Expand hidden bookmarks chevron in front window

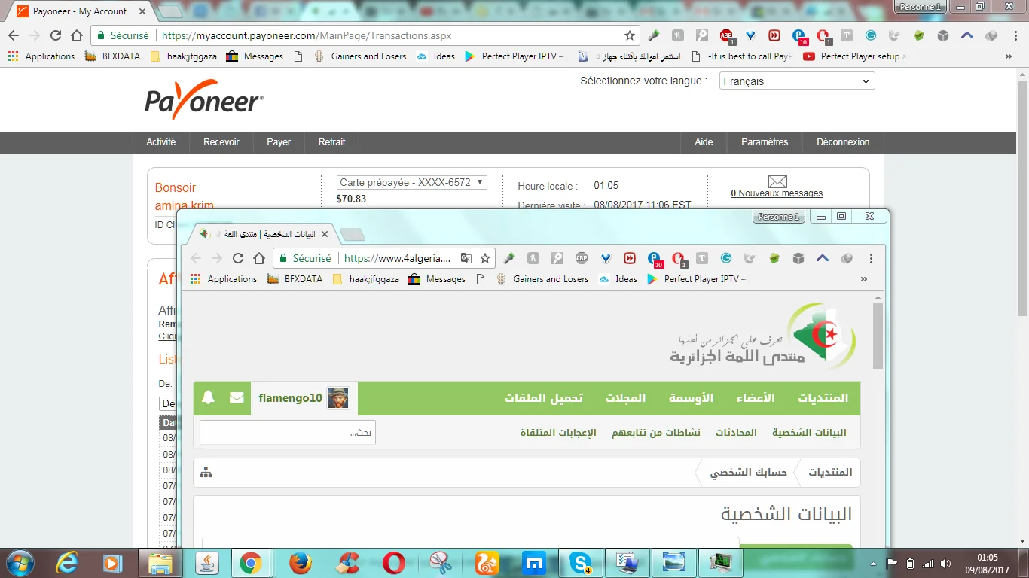click(x=863, y=279)
